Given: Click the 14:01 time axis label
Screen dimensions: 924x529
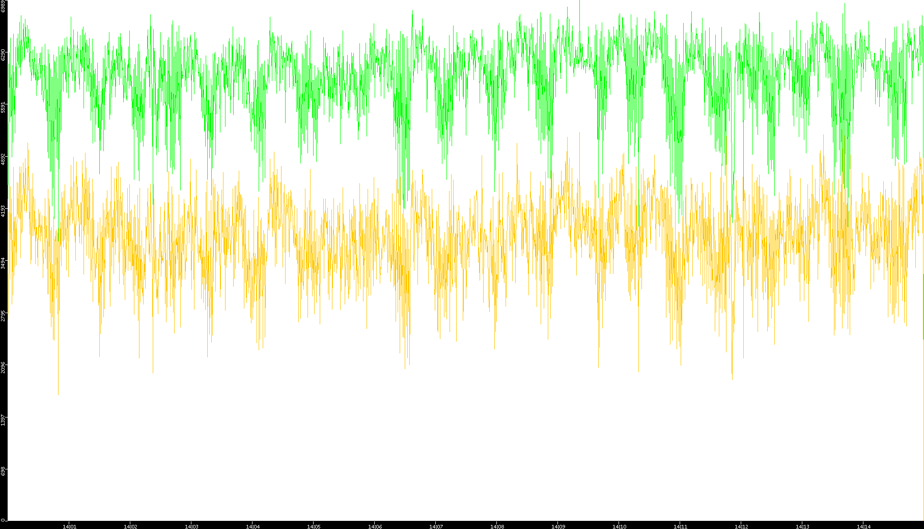Looking at the screenshot, I should (69, 526).
